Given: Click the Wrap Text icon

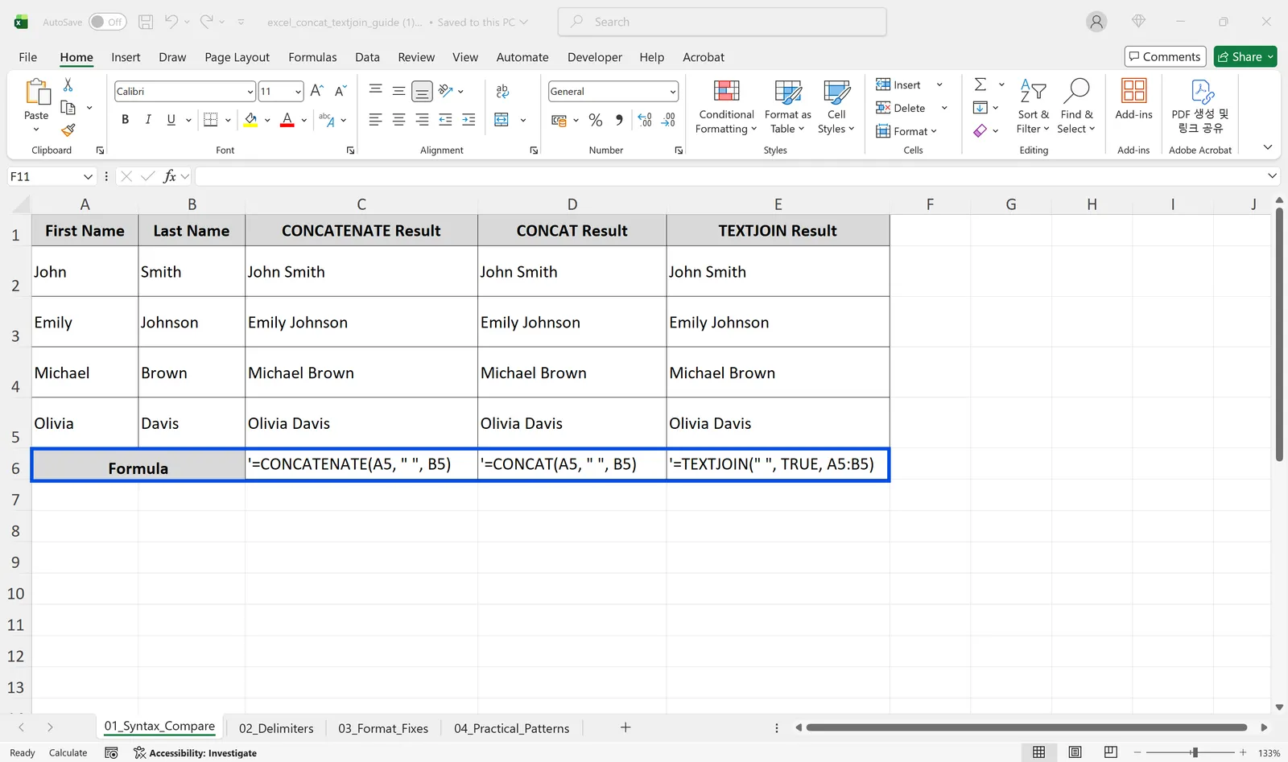Looking at the screenshot, I should (x=503, y=91).
